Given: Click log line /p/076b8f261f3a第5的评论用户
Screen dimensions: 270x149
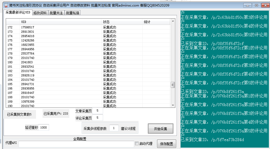Looking at the screenshot, I should tap(224, 133).
